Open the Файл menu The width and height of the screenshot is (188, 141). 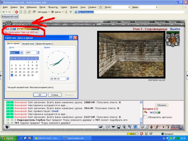[5, 7]
